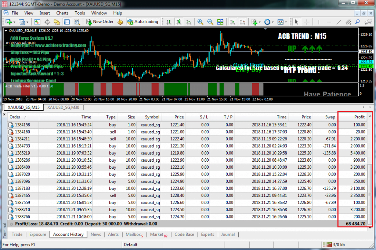This screenshot has width=376, height=250.
Task: Select the Horizontal Line drawing tool
Action: tap(329, 22)
